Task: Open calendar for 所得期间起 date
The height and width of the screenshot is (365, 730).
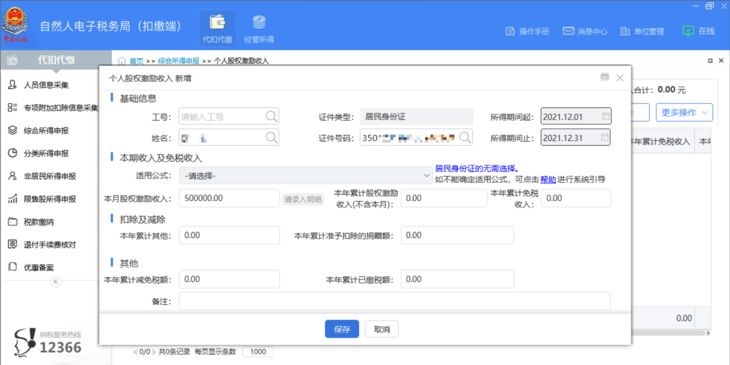Action: coord(605,116)
